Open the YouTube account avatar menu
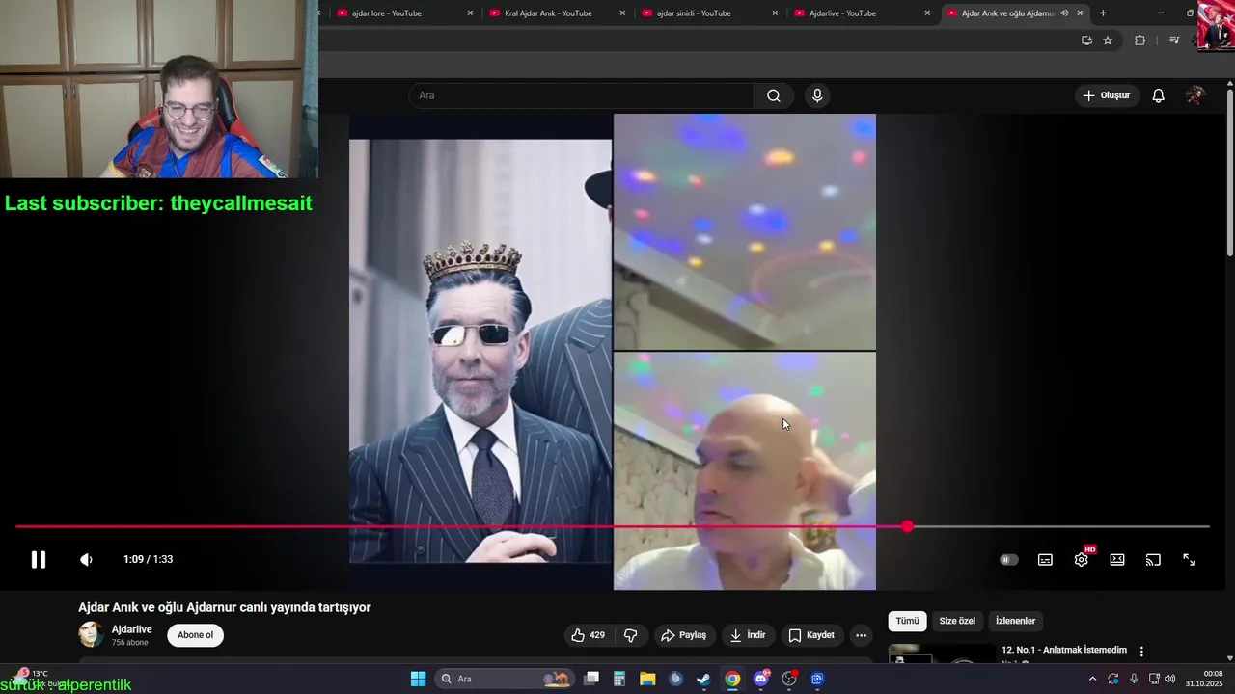The height and width of the screenshot is (694, 1235). (1195, 95)
